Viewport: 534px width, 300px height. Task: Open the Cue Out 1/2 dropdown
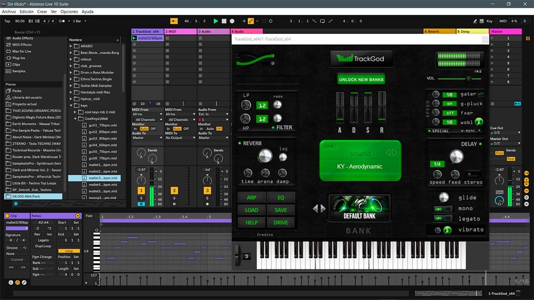[x=505, y=132]
